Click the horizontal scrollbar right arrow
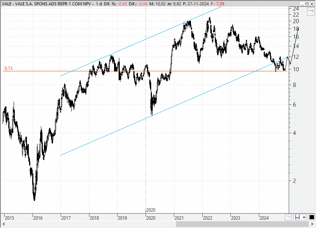Screen dimensions: 316x228 [312, 224]
